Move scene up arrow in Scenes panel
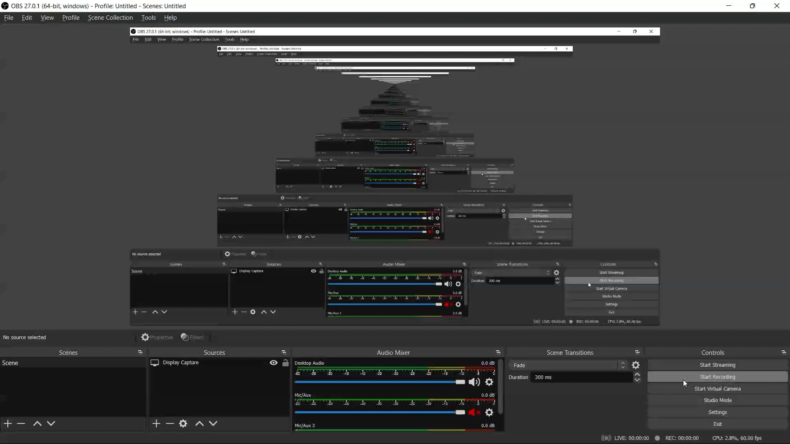This screenshot has height=444, width=790. coord(37,423)
